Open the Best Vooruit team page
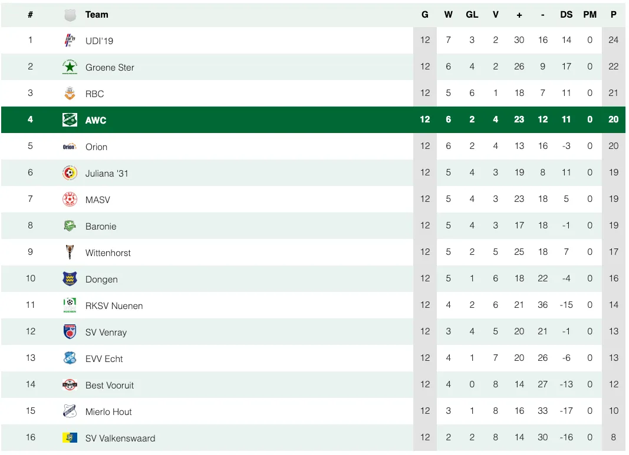This screenshot has width=629, height=455. (x=110, y=386)
